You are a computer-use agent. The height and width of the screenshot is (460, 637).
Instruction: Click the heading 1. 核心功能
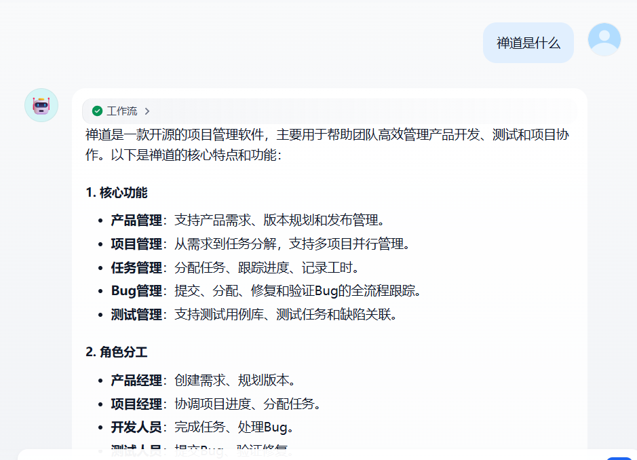[x=117, y=193]
